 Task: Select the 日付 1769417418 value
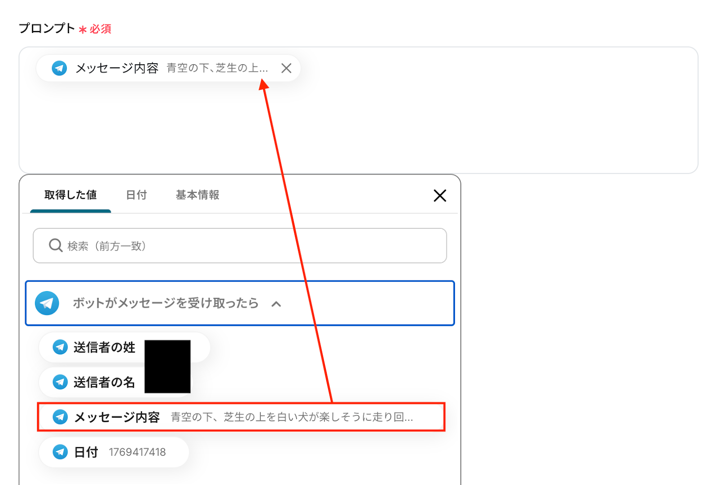114,452
